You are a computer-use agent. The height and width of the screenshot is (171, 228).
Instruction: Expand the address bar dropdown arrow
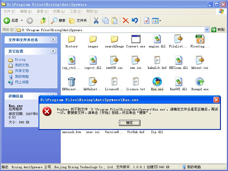207,30
